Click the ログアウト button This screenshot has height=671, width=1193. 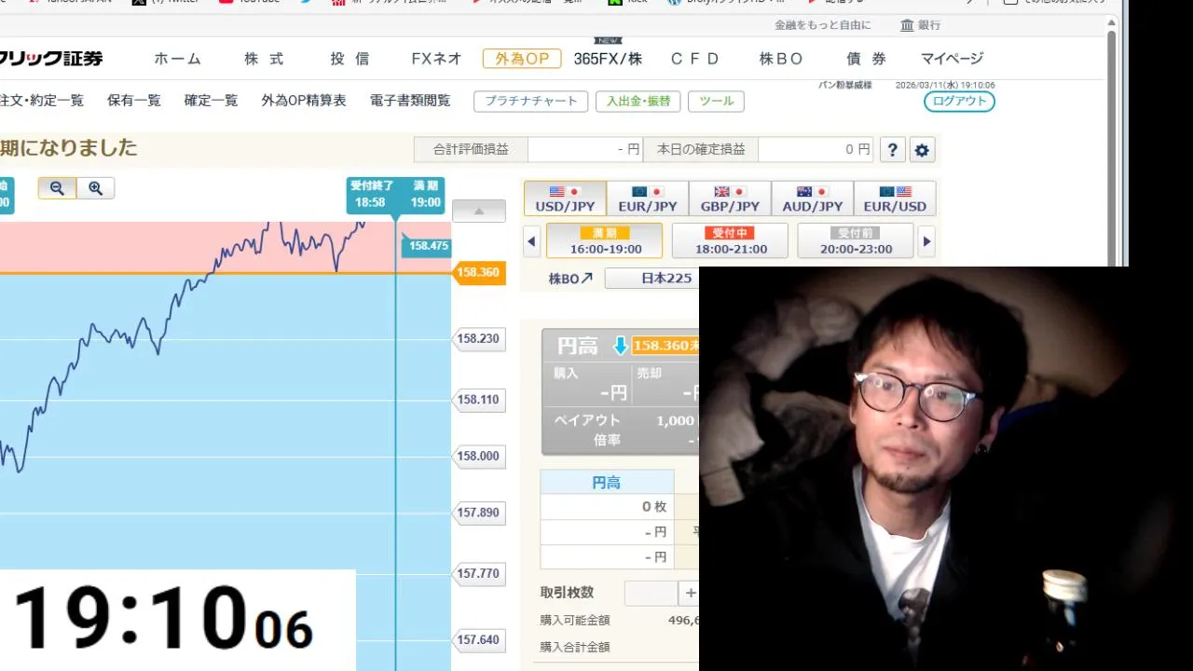(x=959, y=101)
